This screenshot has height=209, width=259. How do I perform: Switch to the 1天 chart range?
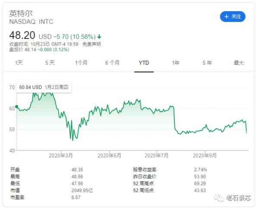click(x=19, y=63)
